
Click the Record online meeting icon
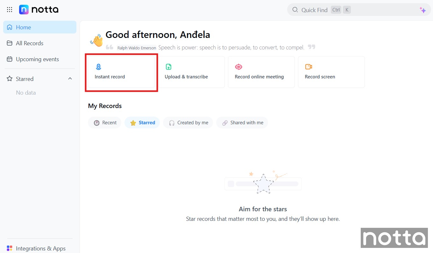238,67
